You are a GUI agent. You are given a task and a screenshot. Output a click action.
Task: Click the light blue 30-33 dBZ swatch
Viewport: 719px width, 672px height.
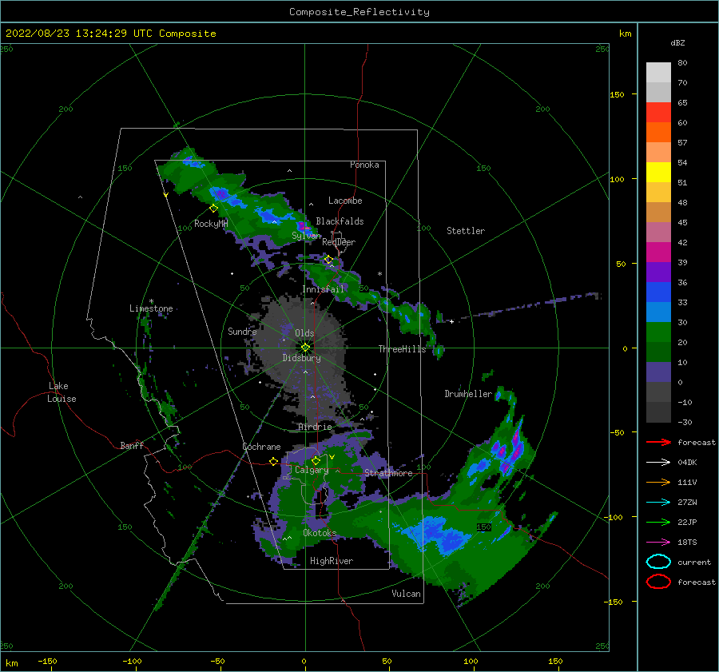click(658, 312)
